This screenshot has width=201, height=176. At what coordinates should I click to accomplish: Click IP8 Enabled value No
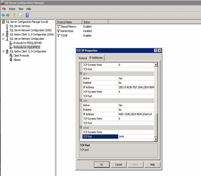click(x=136, y=110)
